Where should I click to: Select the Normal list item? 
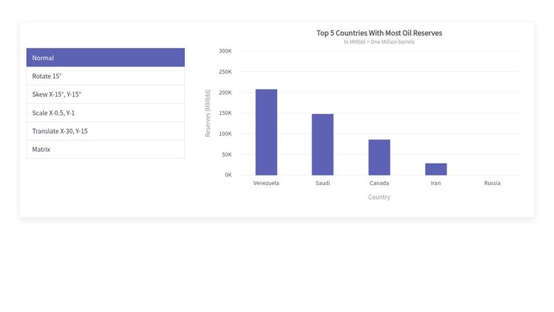(x=105, y=58)
